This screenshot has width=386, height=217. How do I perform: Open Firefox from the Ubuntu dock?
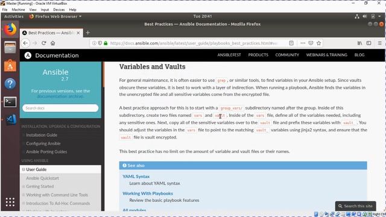pos(10,30)
